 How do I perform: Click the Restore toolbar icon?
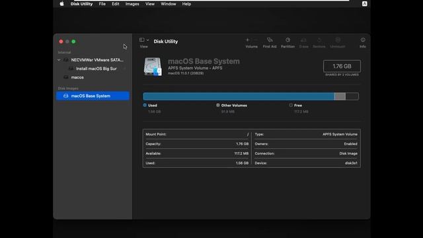click(x=319, y=40)
